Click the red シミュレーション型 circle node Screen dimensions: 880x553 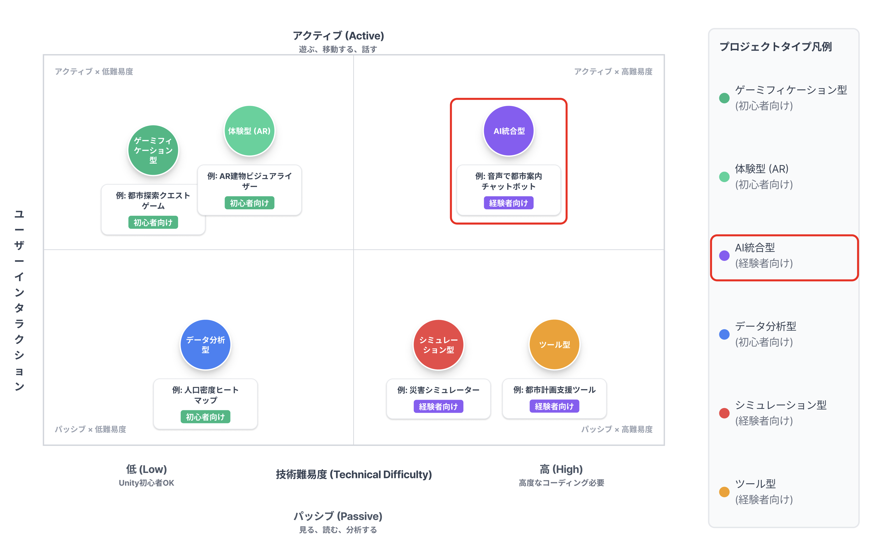click(438, 345)
